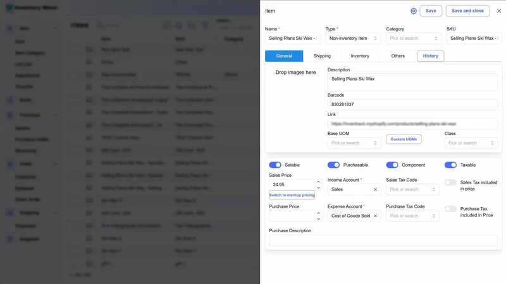Toggle the Taxable switch

450,165
